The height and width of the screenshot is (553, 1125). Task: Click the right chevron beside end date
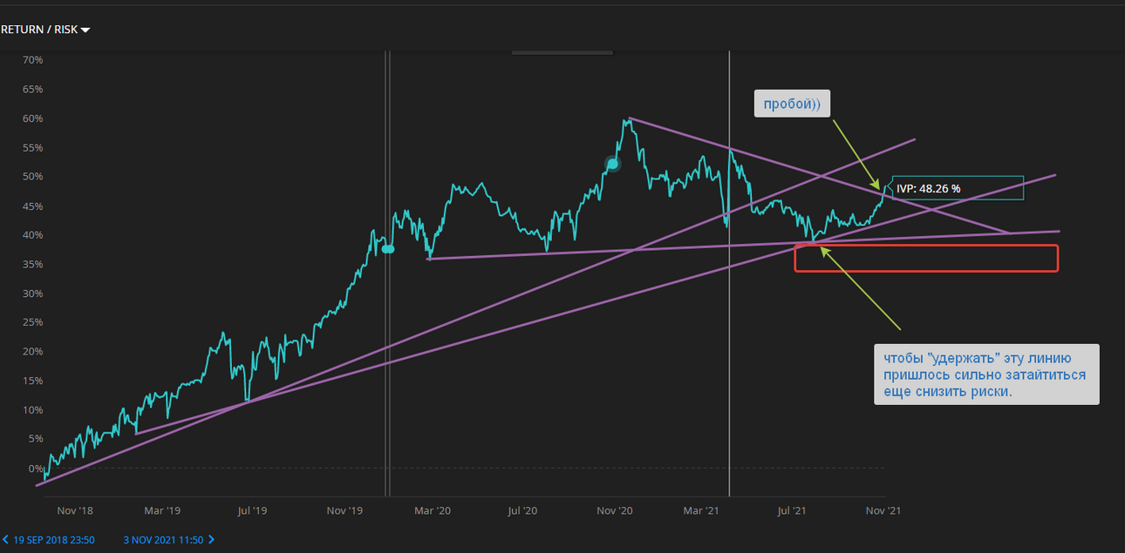tap(211, 540)
